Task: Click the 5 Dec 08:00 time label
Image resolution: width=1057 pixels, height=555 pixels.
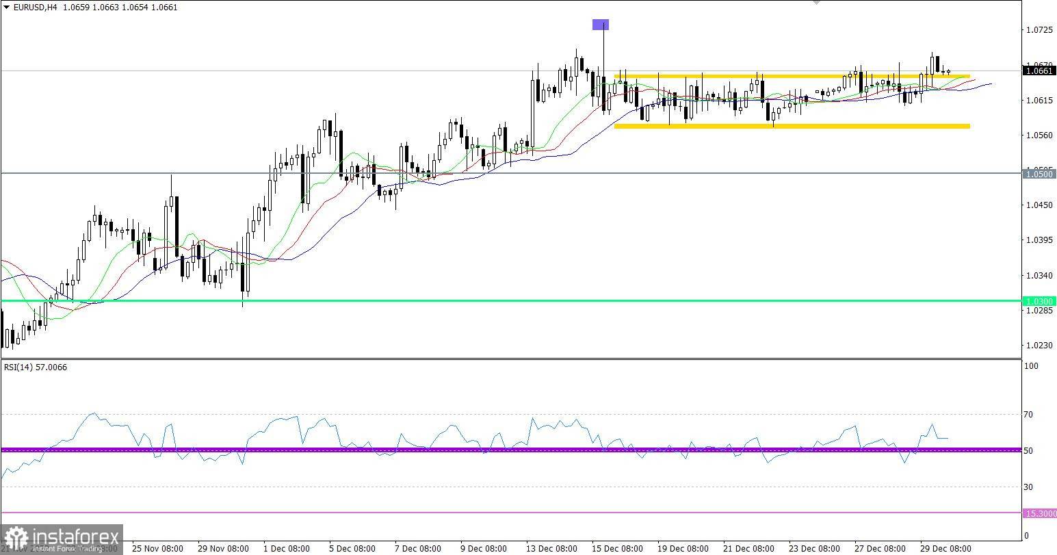Action: pyautogui.click(x=352, y=549)
